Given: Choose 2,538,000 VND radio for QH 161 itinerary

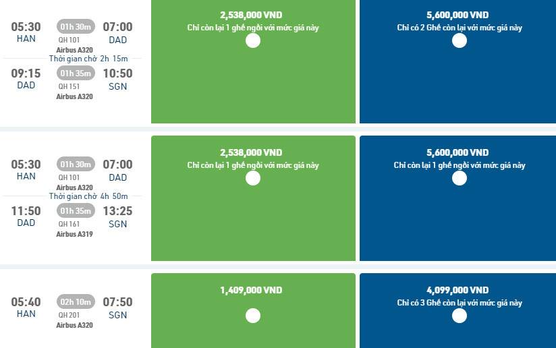Looking at the screenshot, I should point(253,178).
